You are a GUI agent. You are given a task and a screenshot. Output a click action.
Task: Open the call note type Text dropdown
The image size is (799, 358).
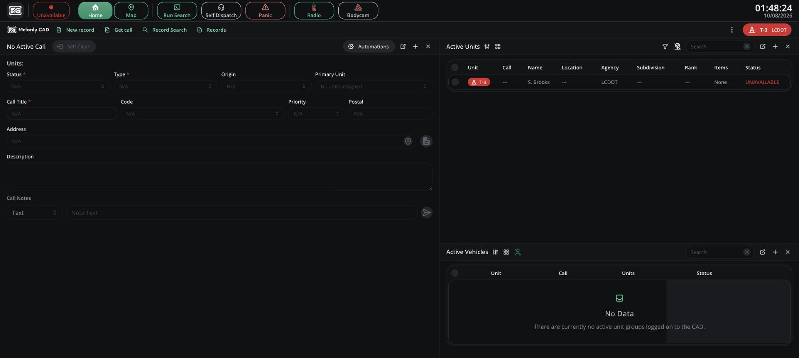[34, 213]
